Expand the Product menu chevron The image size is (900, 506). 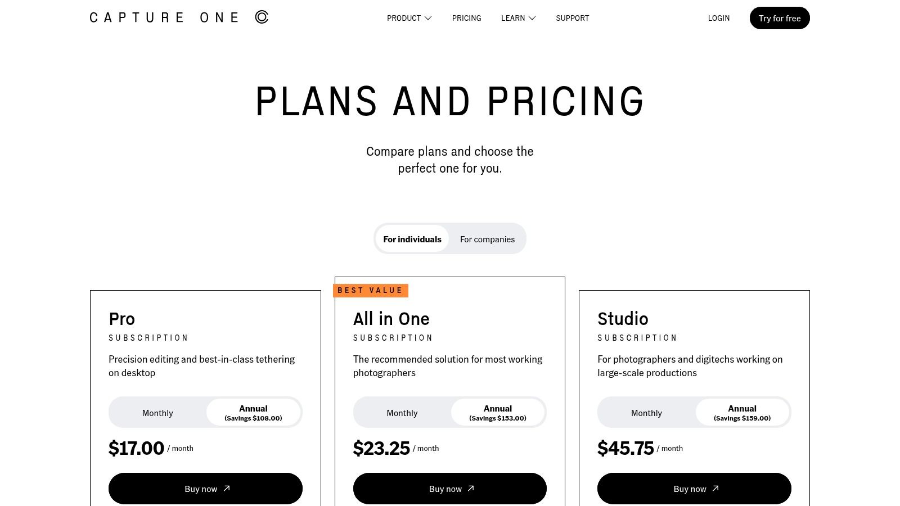428,18
